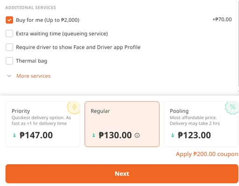The height and width of the screenshot is (186, 239).
Task: Select the Regular delivery option card
Action: 122,124
